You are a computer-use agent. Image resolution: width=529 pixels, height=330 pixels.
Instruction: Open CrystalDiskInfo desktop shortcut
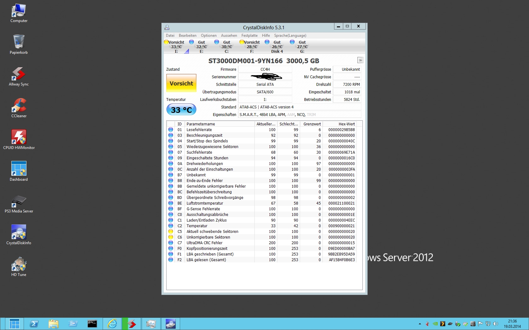tap(19, 235)
